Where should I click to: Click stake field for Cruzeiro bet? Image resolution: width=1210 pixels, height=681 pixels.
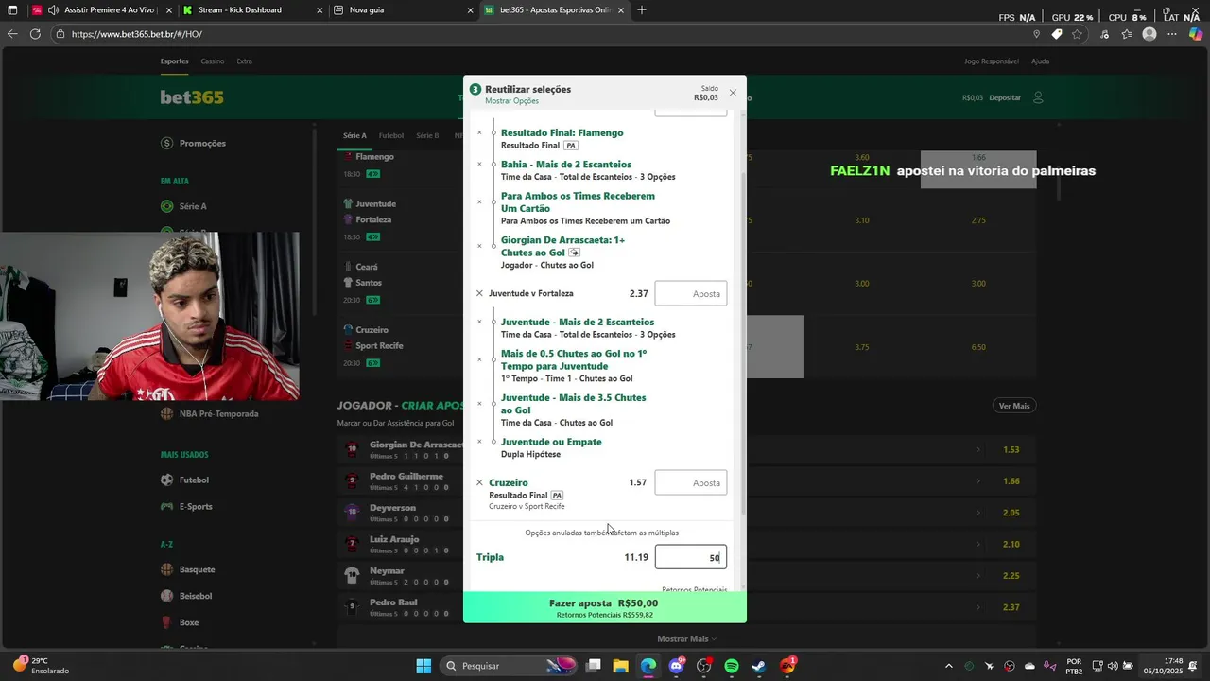pyautogui.click(x=691, y=482)
